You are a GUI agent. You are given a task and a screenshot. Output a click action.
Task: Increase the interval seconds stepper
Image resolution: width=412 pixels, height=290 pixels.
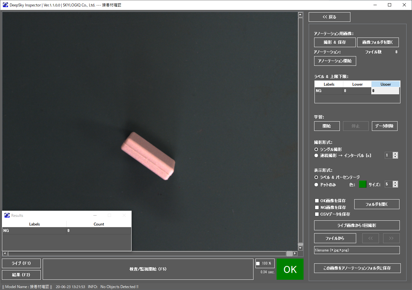click(x=395, y=154)
